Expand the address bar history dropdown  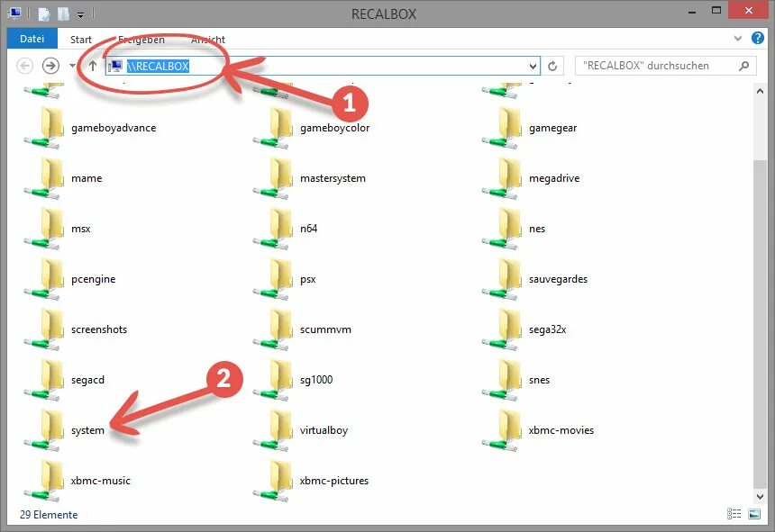[533, 66]
